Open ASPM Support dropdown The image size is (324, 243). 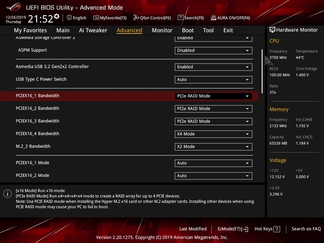(x=213, y=50)
